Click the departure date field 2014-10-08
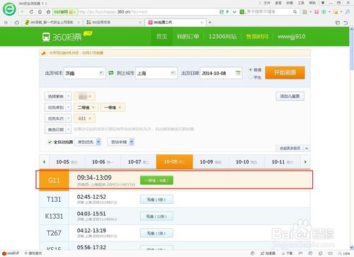This screenshot has height=257, width=354. 221,73
